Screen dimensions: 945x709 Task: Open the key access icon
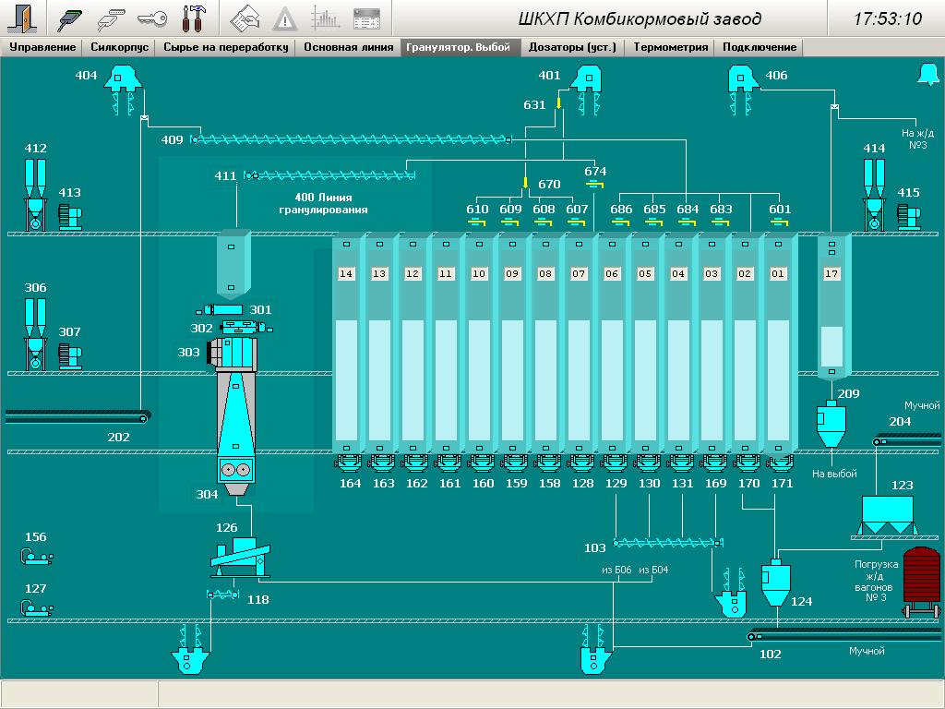[x=151, y=18]
